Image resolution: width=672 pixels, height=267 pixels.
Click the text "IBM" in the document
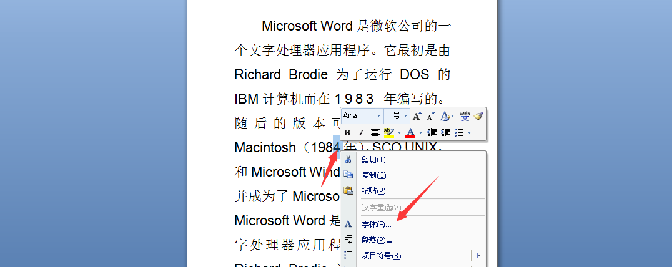(x=247, y=99)
